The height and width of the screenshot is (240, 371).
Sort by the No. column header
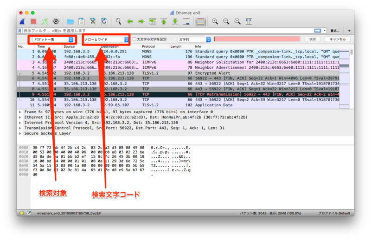(21, 46)
